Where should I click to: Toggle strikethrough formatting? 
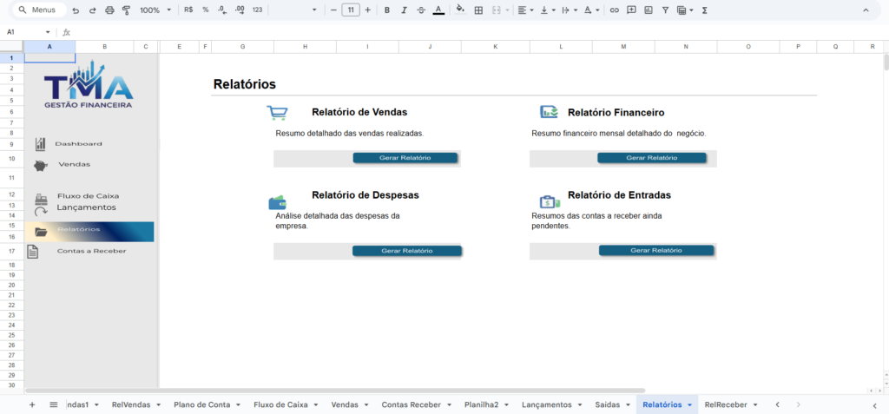pyautogui.click(x=421, y=10)
